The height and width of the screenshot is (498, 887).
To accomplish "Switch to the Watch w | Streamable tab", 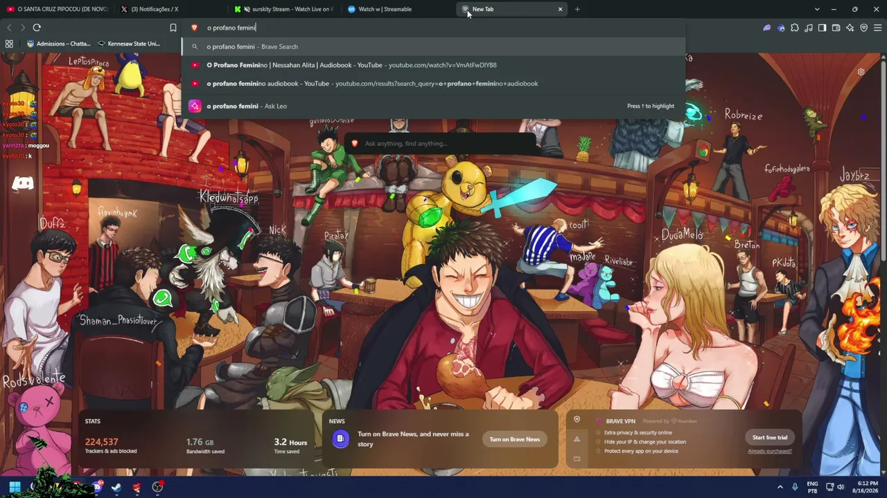I will [x=398, y=9].
